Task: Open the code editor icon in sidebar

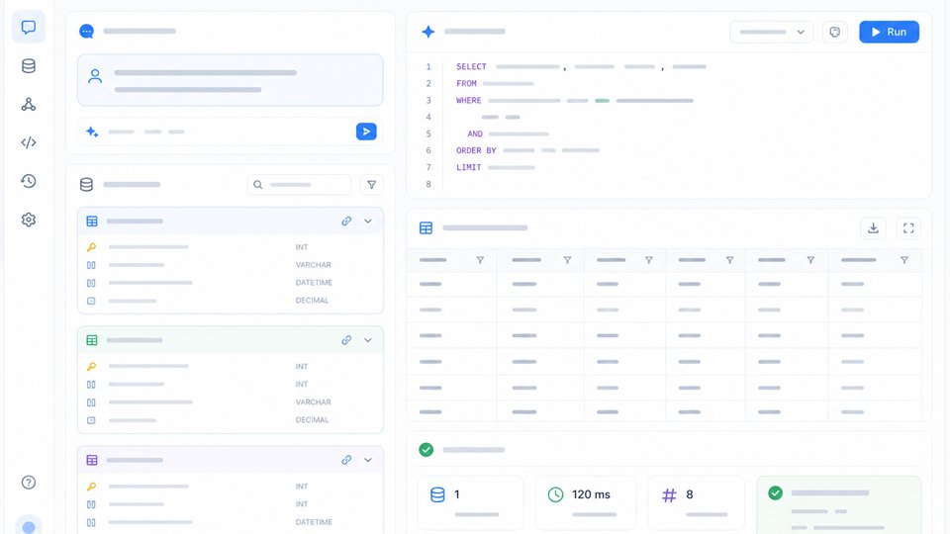Action: [x=29, y=142]
